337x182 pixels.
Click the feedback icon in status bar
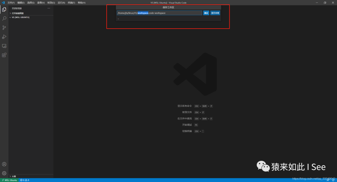point(328,180)
